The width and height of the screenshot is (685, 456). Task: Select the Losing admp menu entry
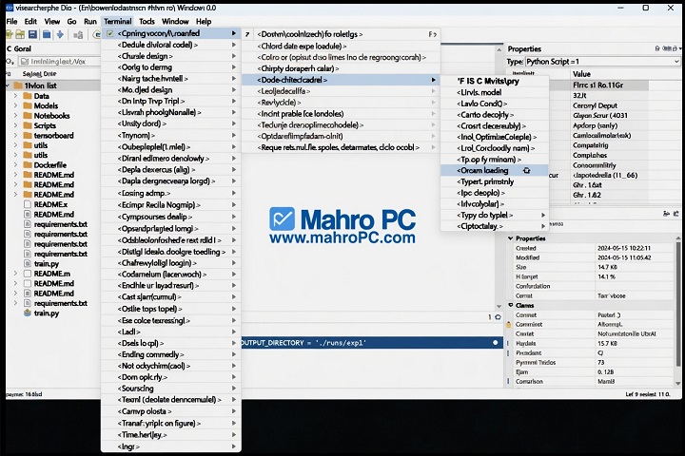[171, 193]
